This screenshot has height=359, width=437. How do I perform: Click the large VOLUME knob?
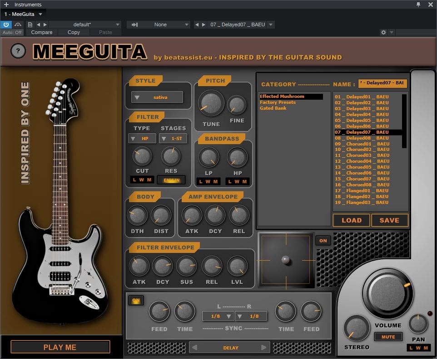point(387,290)
